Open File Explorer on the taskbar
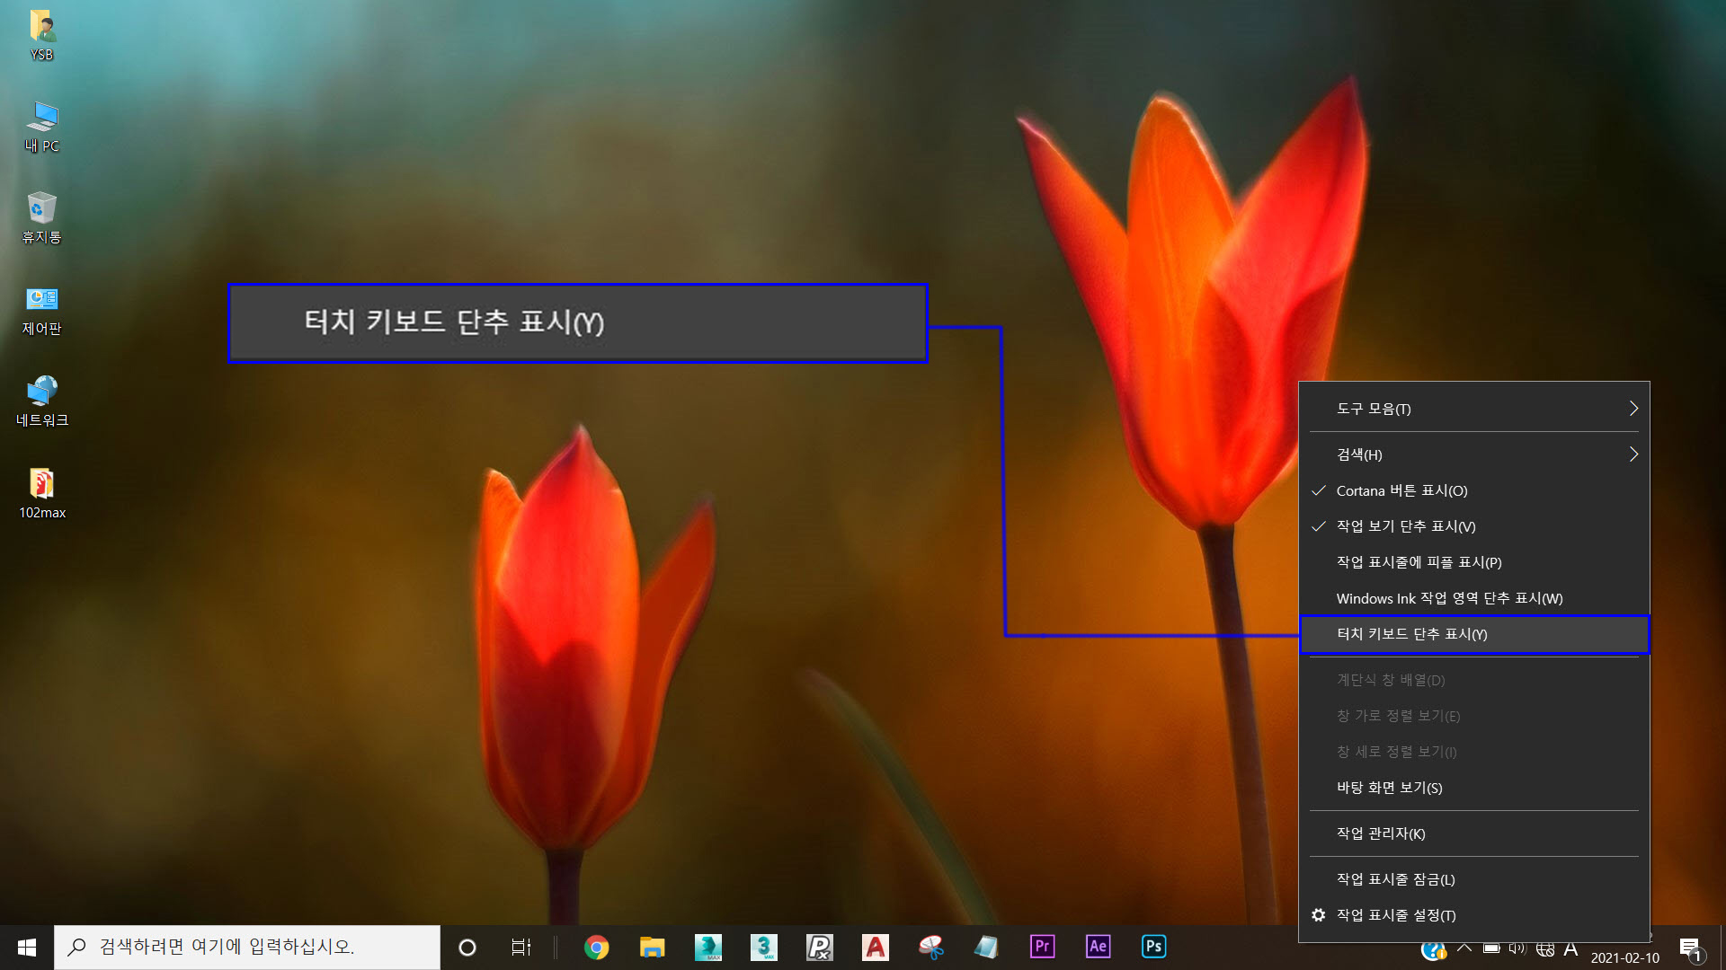The height and width of the screenshot is (970, 1726). coord(652,947)
